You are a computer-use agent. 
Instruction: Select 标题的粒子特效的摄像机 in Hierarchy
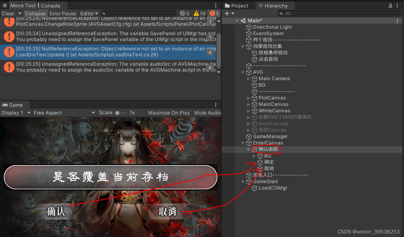click(285, 117)
